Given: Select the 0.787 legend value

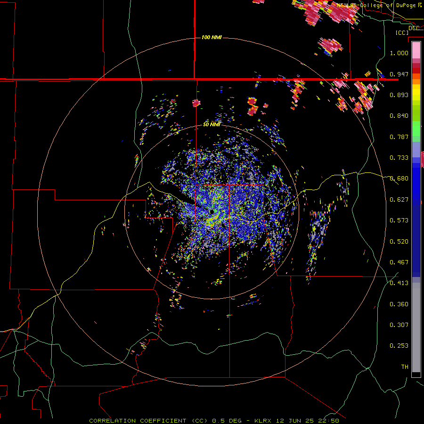Looking at the screenshot, I should (399, 137).
